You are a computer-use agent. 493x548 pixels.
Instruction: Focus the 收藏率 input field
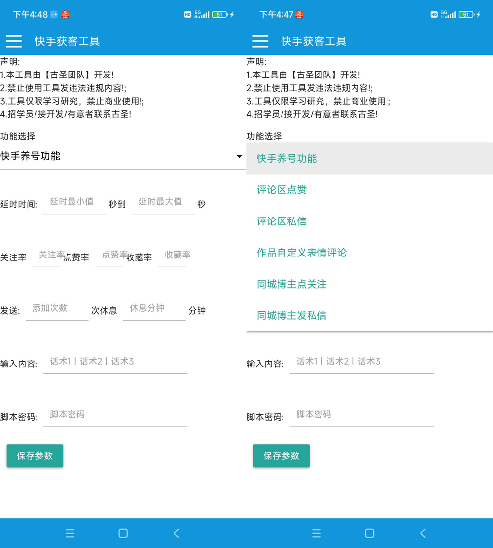click(172, 256)
